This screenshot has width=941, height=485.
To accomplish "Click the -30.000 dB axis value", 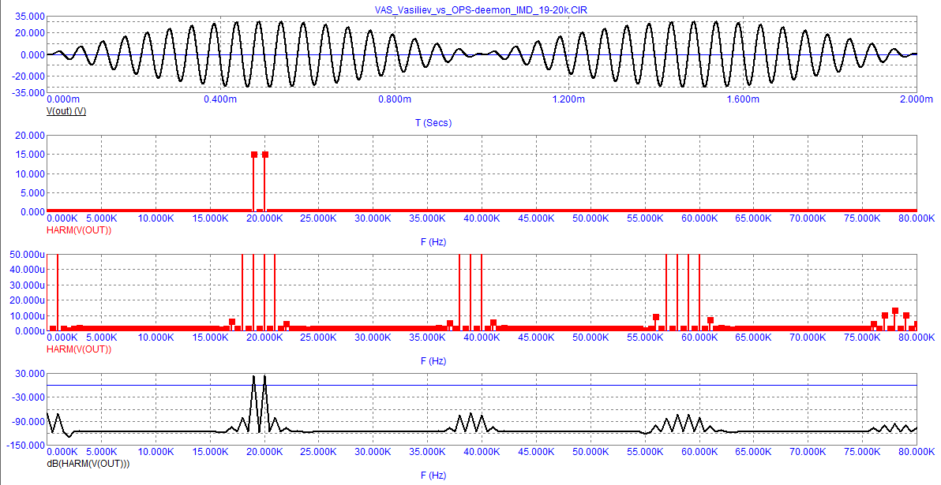I will click(28, 397).
